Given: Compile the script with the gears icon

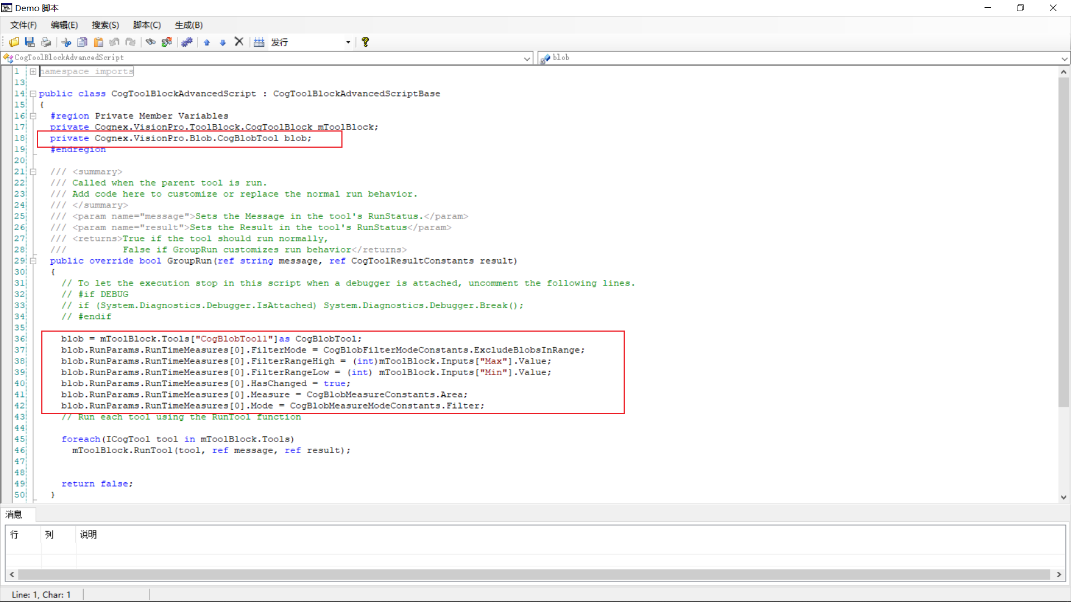Looking at the screenshot, I should click(187, 42).
